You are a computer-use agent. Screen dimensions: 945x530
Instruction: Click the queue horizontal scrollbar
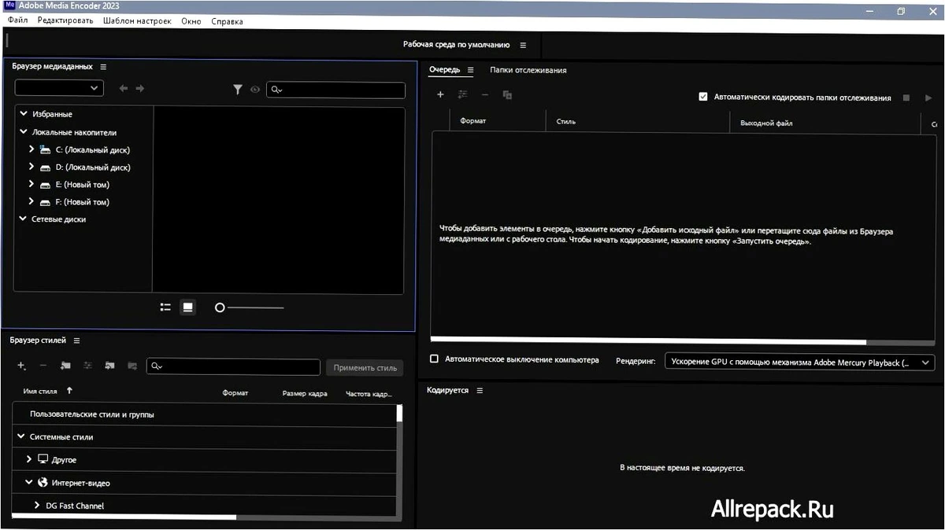click(x=648, y=342)
